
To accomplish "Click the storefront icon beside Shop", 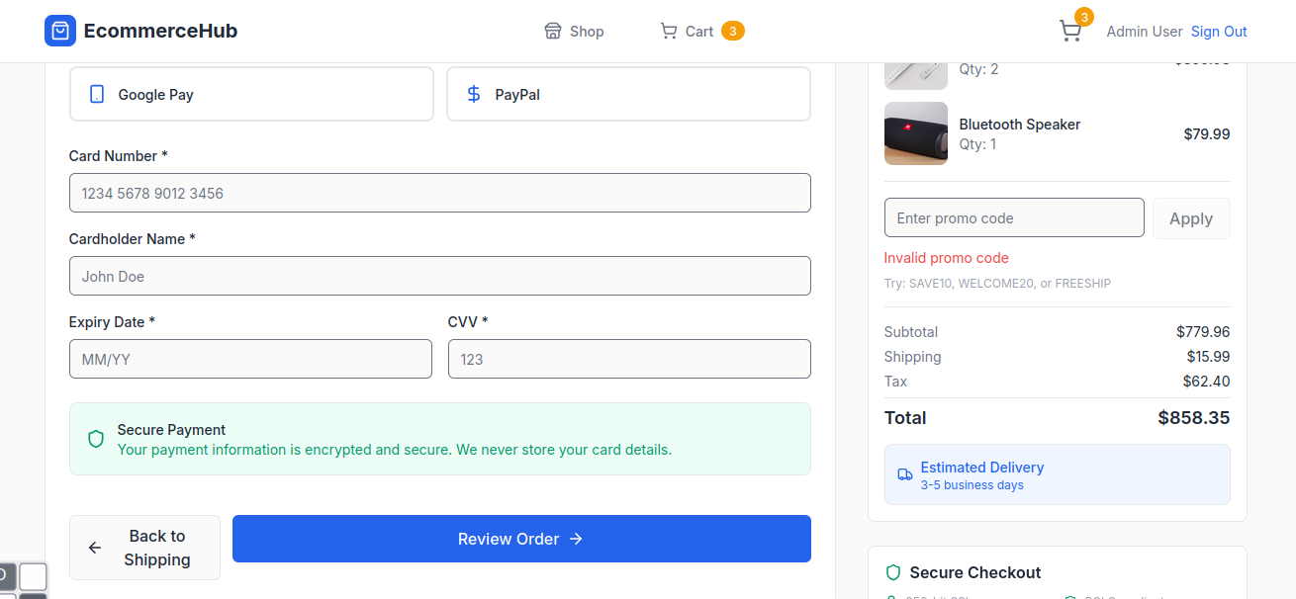I will tap(553, 32).
